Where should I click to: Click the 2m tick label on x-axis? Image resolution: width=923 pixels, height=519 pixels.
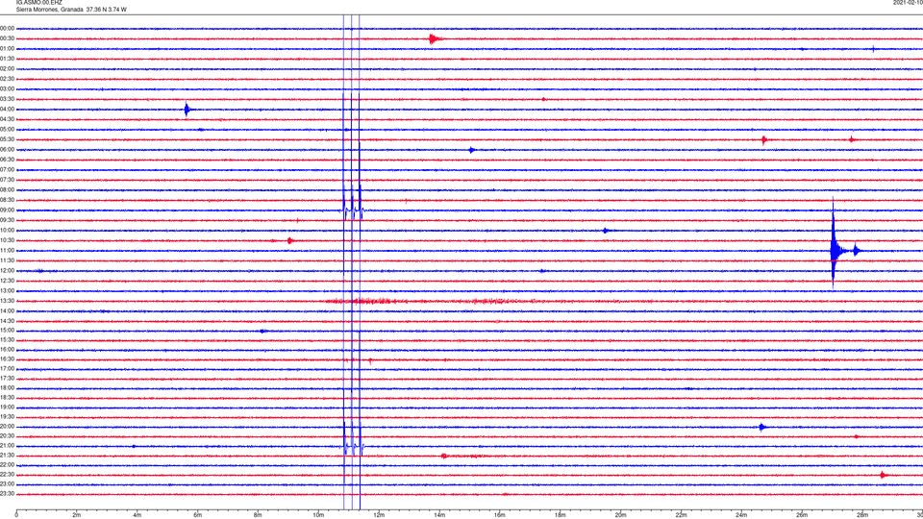77,515
